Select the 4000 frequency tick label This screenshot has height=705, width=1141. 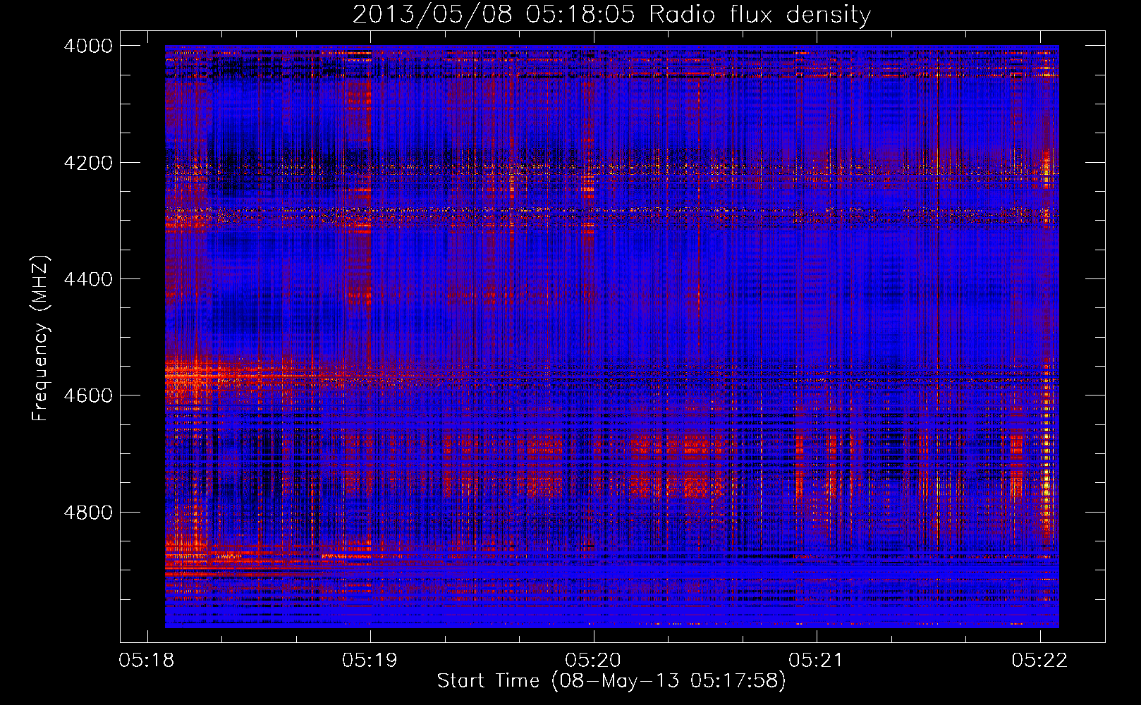[x=88, y=46]
